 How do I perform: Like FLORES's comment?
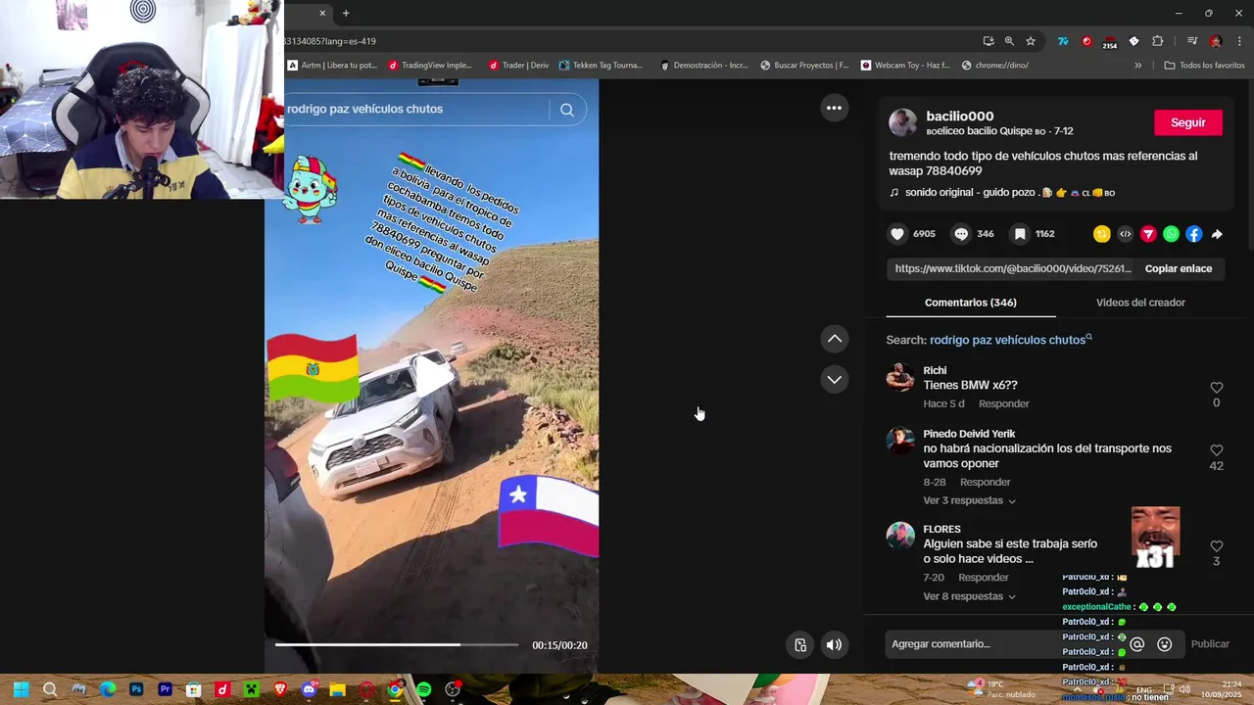[x=1217, y=546]
